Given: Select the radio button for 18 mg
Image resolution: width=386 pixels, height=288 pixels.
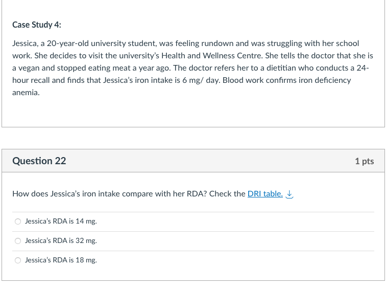Looking at the screenshot, I should [x=18, y=260].
